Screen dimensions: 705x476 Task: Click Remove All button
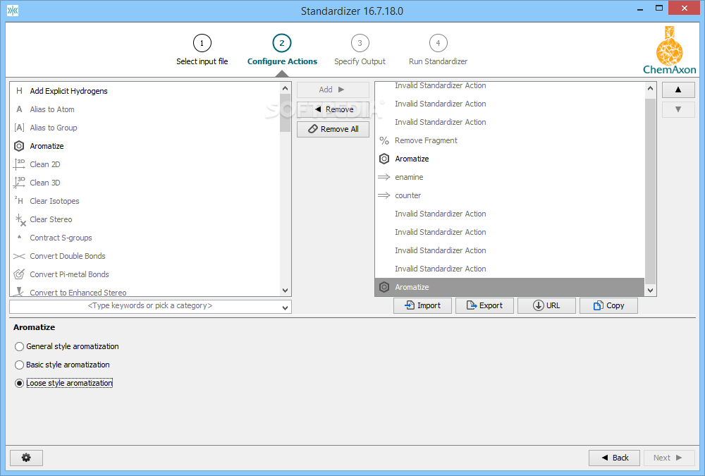(333, 129)
